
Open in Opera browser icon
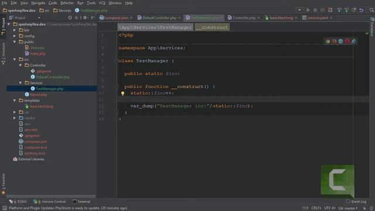(347, 42)
